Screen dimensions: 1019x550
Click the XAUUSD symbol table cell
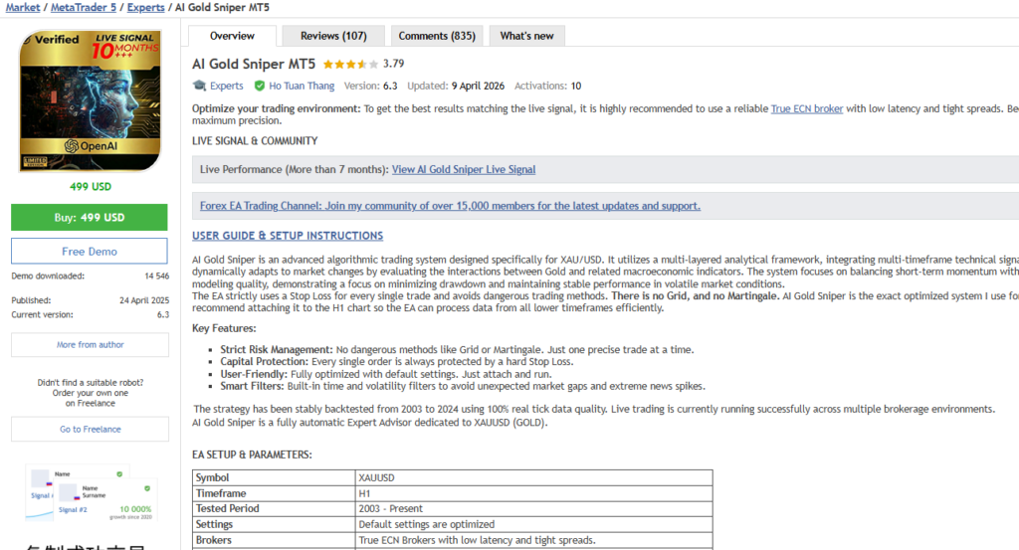[x=533, y=478]
